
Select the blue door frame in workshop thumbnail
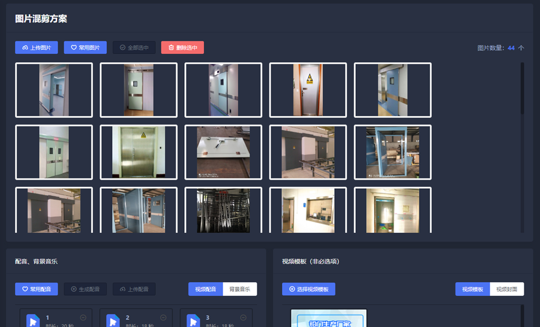click(x=392, y=152)
